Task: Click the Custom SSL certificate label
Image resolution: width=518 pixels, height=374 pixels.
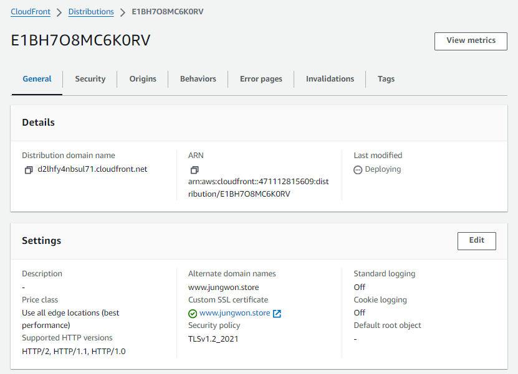Action: [228, 300]
